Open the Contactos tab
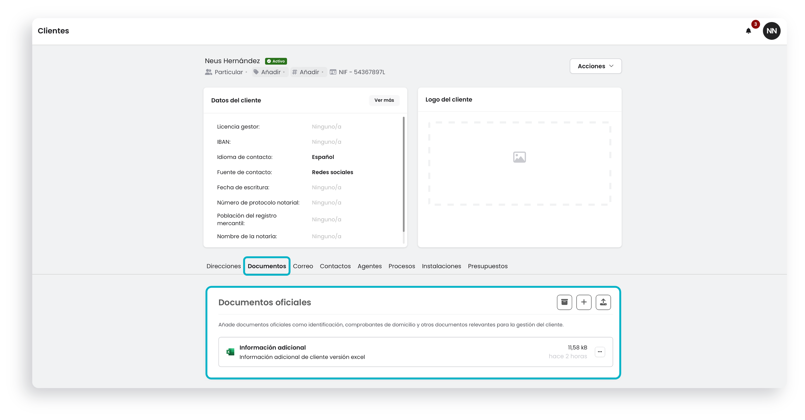The width and height of the screenshot is (805, 420). (335, 266)
